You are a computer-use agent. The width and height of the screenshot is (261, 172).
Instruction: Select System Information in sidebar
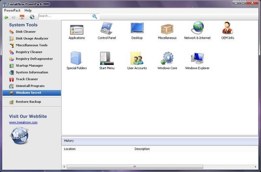28,72
